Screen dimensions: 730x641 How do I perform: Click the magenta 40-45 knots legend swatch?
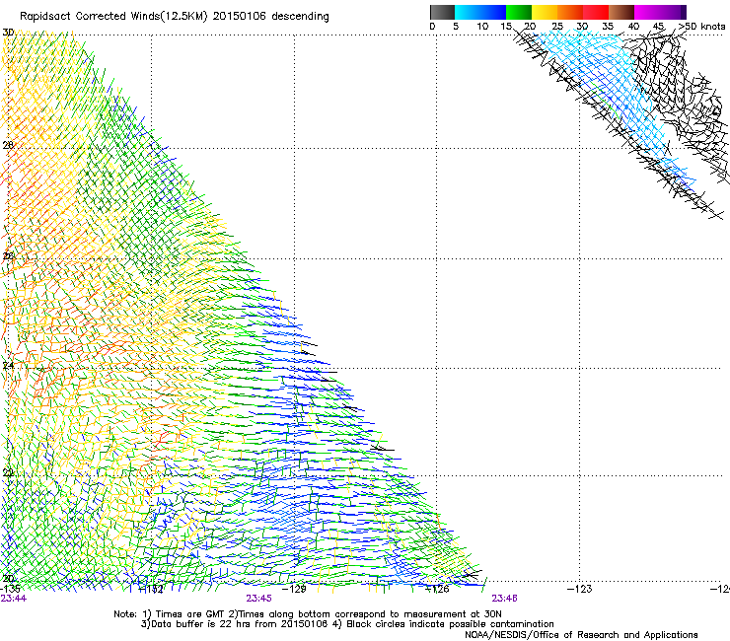click(x=647, y=12)
